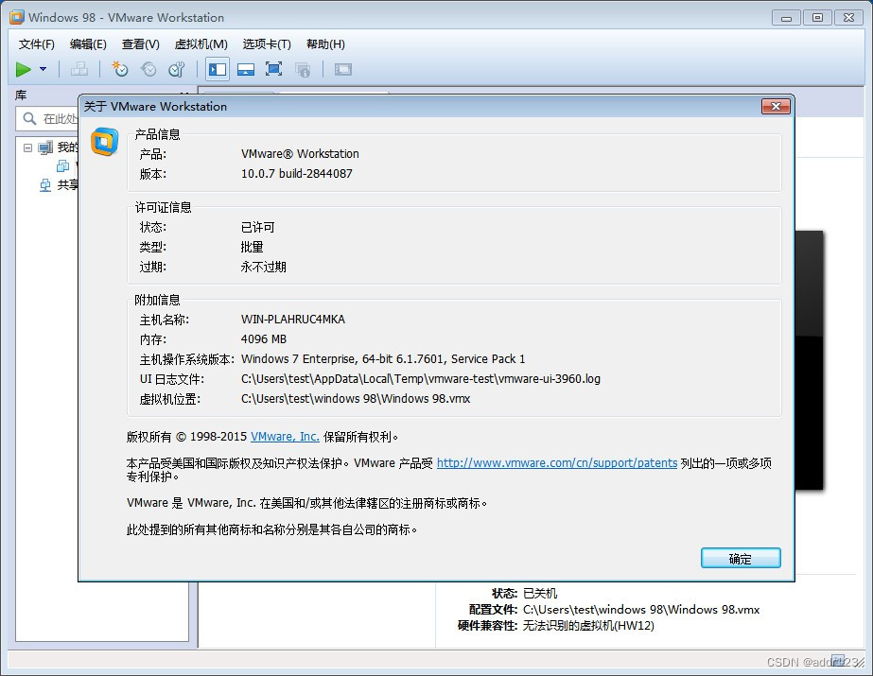Open the 帮助(H) menu
873x676 pixels.
(324, 43)
